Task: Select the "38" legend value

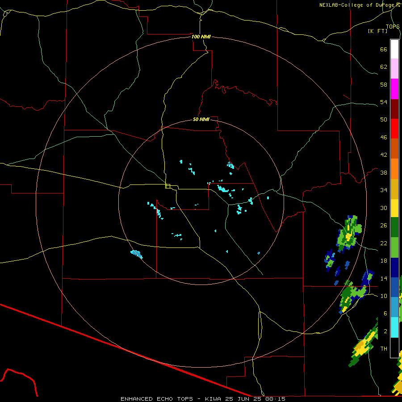Action: [x=384, y=172]
